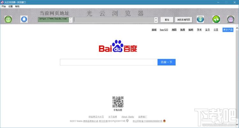Click the About Baidu link
This screenshot has height=128, width=239.
click(128, 117)
